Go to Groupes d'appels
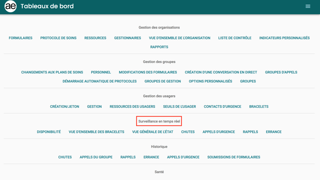This screenshot has height=180, width=320. click(281, 72)
